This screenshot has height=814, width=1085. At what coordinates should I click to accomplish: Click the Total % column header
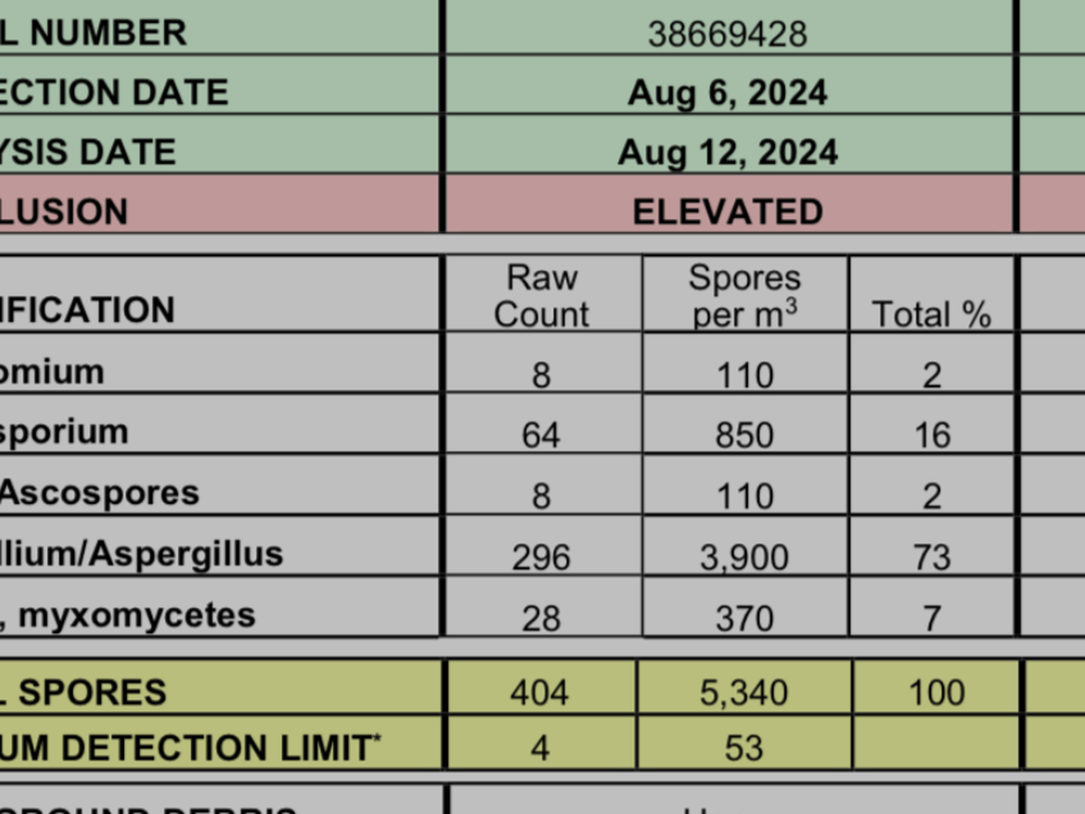[x=931, y=314]
